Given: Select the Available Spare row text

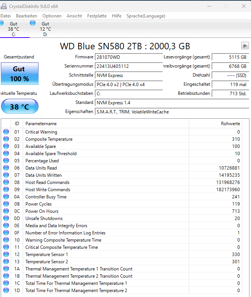Looking at the screenshot, I should 41,146.
